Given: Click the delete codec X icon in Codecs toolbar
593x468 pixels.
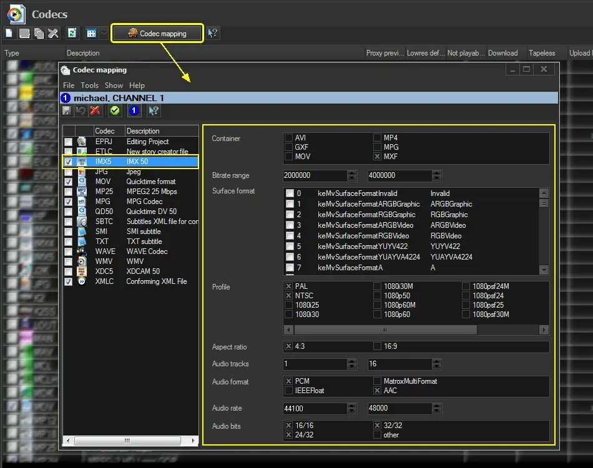Looking at the screenshot, I should point(53,34).
